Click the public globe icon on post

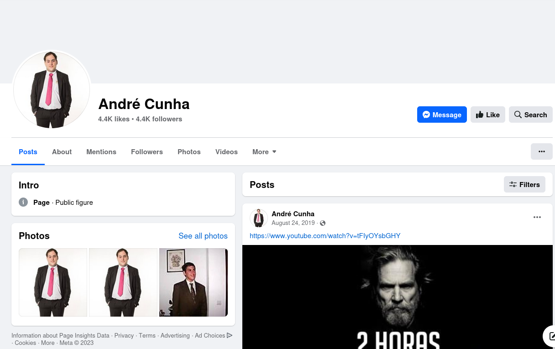(x=323, y=223)
